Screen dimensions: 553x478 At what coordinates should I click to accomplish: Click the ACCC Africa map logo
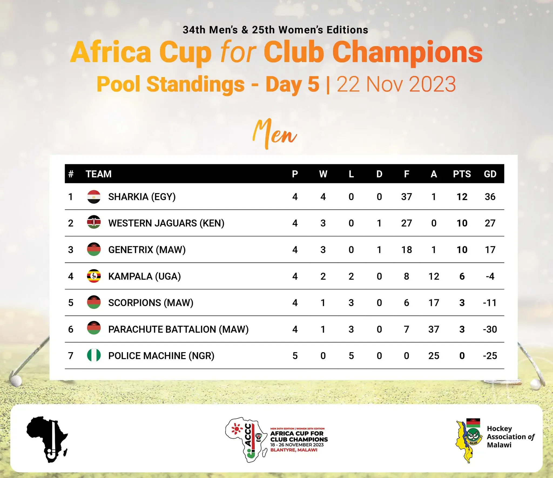click(246, 439)
